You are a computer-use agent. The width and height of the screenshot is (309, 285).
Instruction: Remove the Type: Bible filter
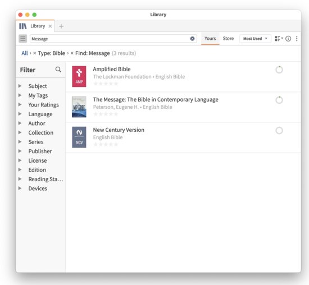pyautogui.click(x=34, y=53)
